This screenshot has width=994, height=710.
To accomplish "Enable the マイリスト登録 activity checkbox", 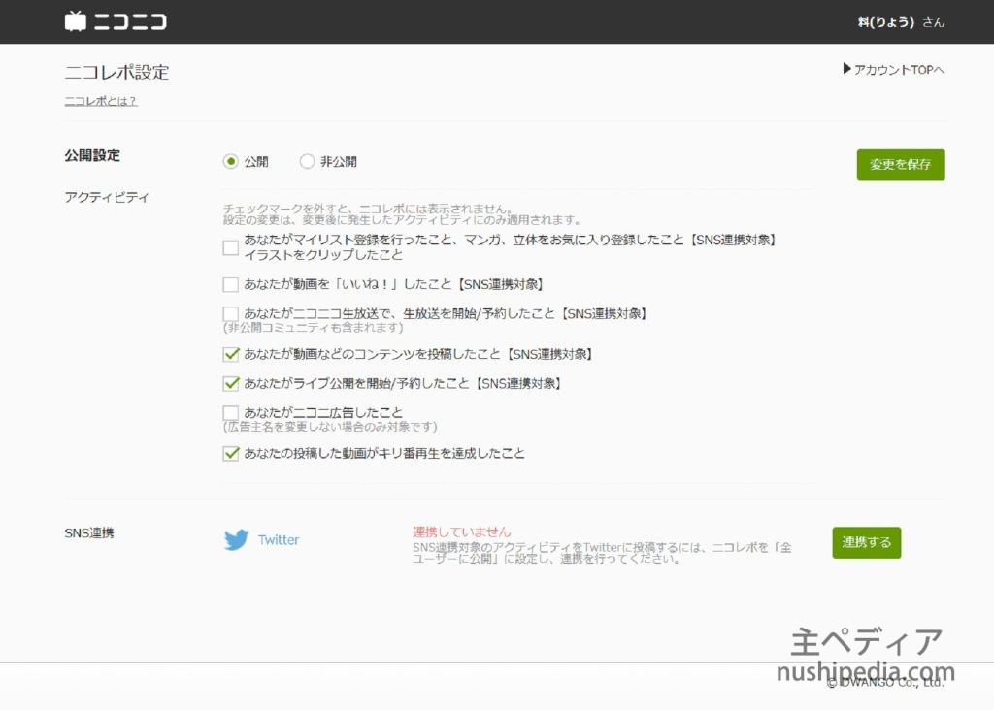I will pyautogui.click(x=230, y=247).
